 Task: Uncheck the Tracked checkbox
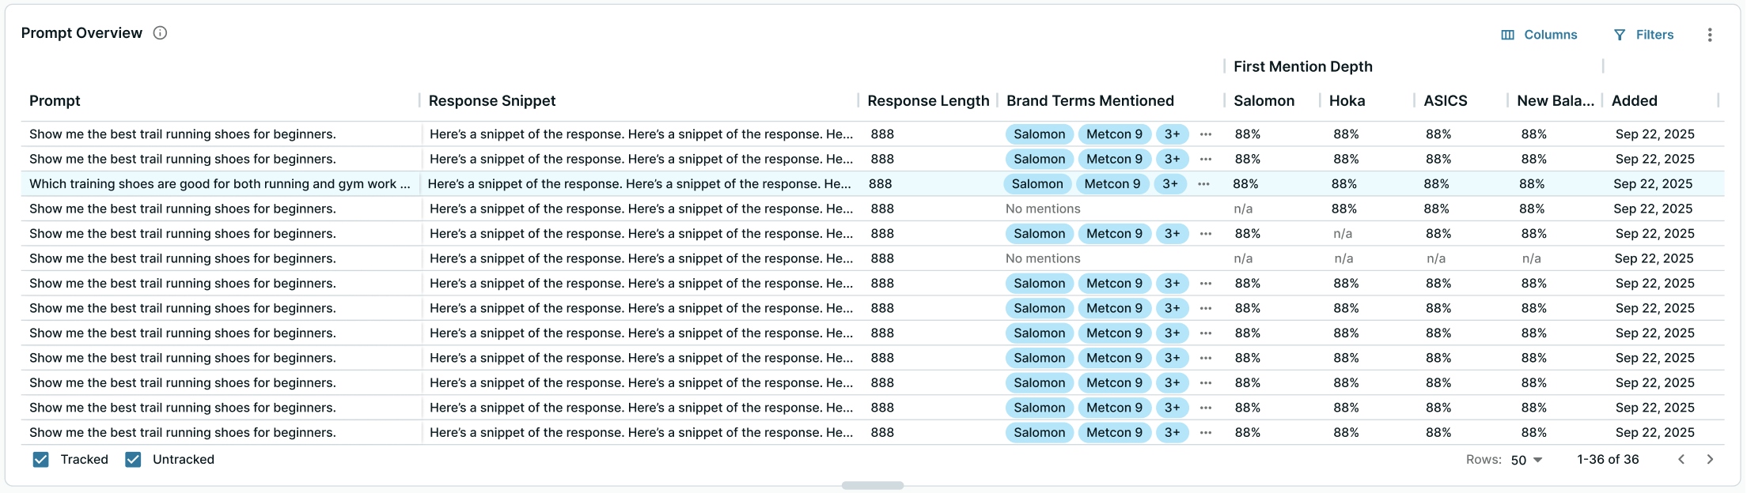tap(41, 460)
